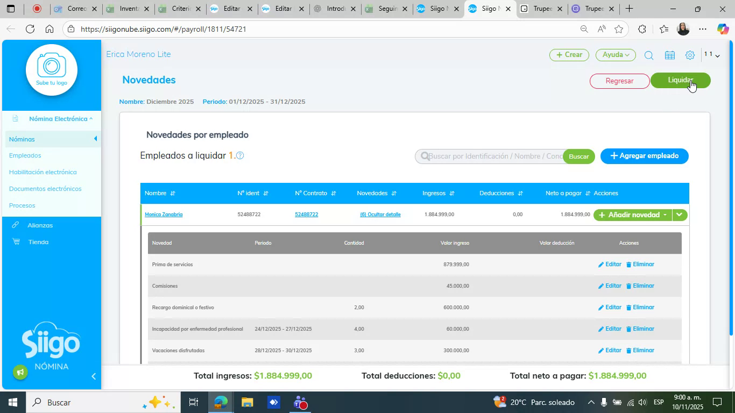Edit the Vacaciones disfrutadas novelty
This screenshot has width=735, height=413.
coord(610,350)
